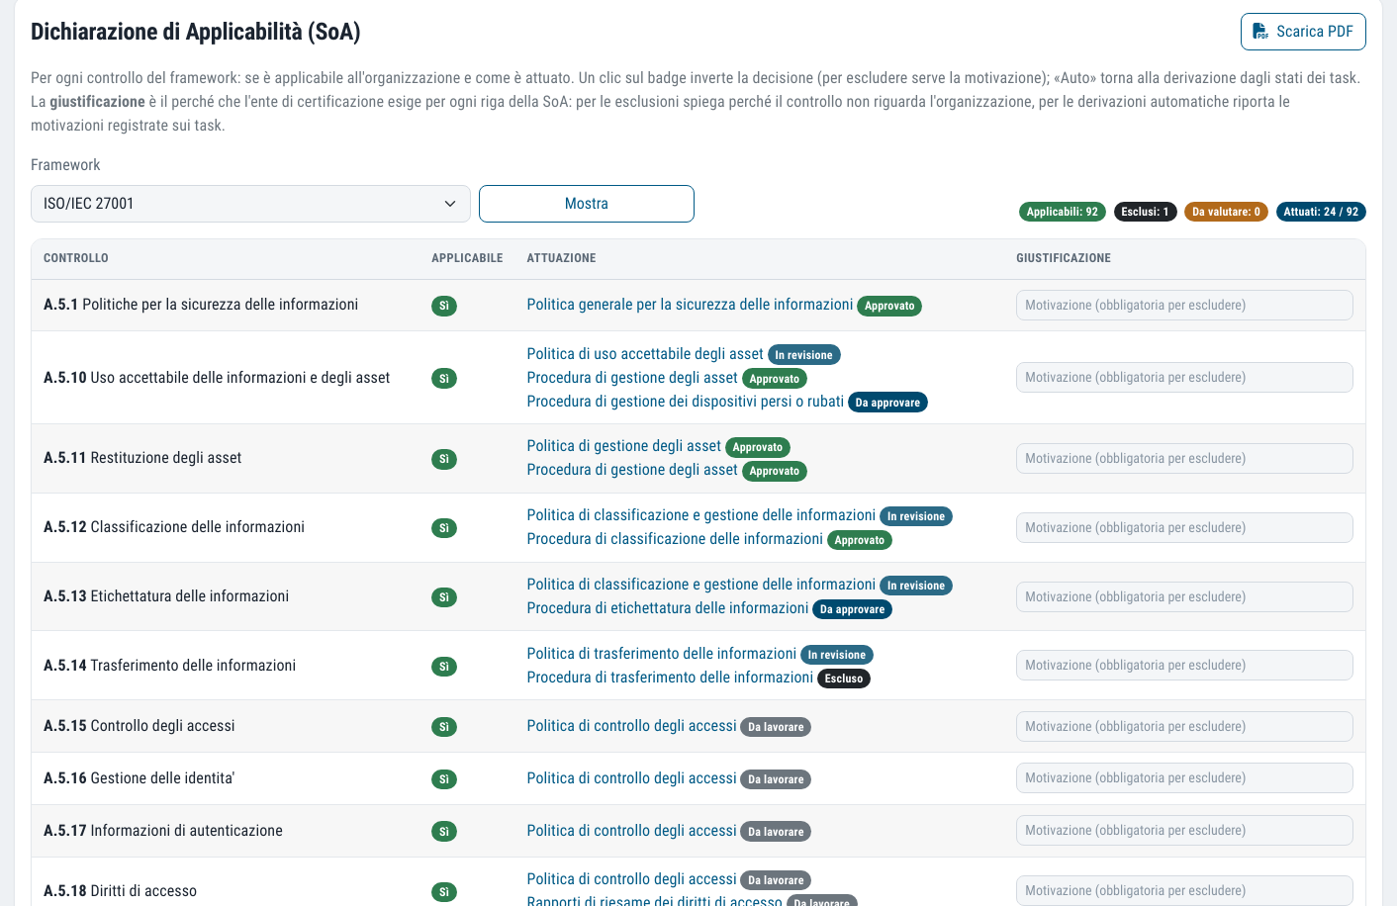Screen dimensions: 1397x906
Task: Open Politica di gestione degli asset link
Action: point(623,446)
